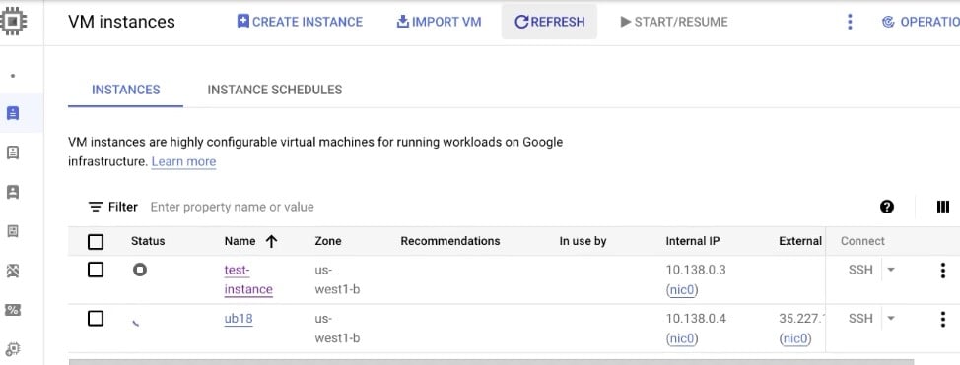
Task: Check the test-instance row checkbox
Action: pos(96,270)
